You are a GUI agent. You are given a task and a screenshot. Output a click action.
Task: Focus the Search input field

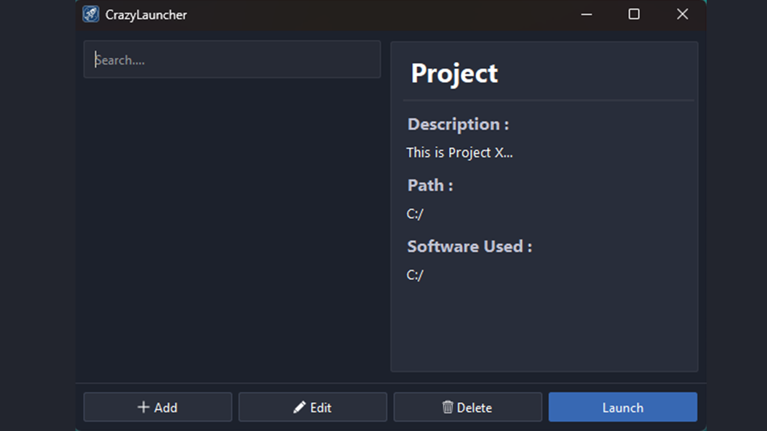[232, 59]
